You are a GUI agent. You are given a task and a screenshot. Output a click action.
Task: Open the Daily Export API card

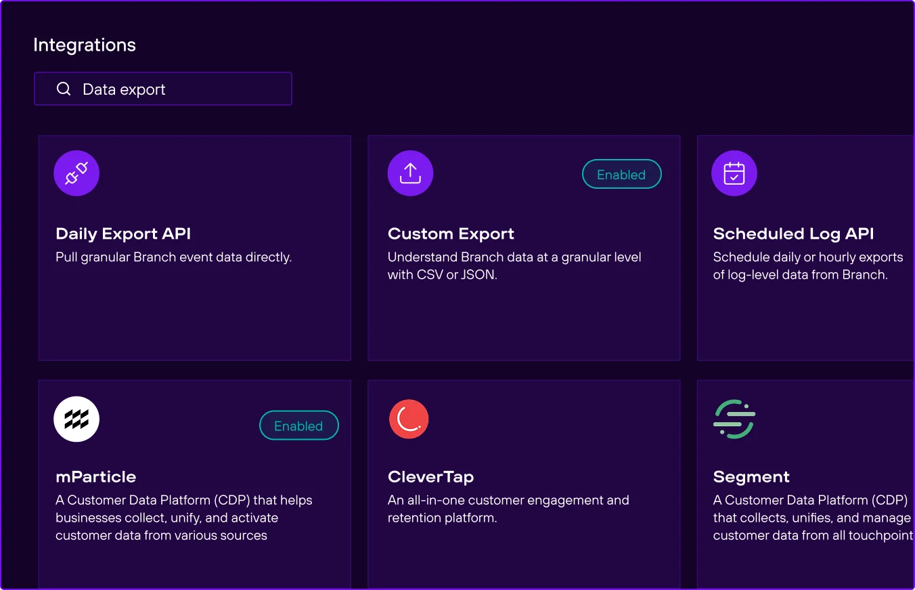195,247
